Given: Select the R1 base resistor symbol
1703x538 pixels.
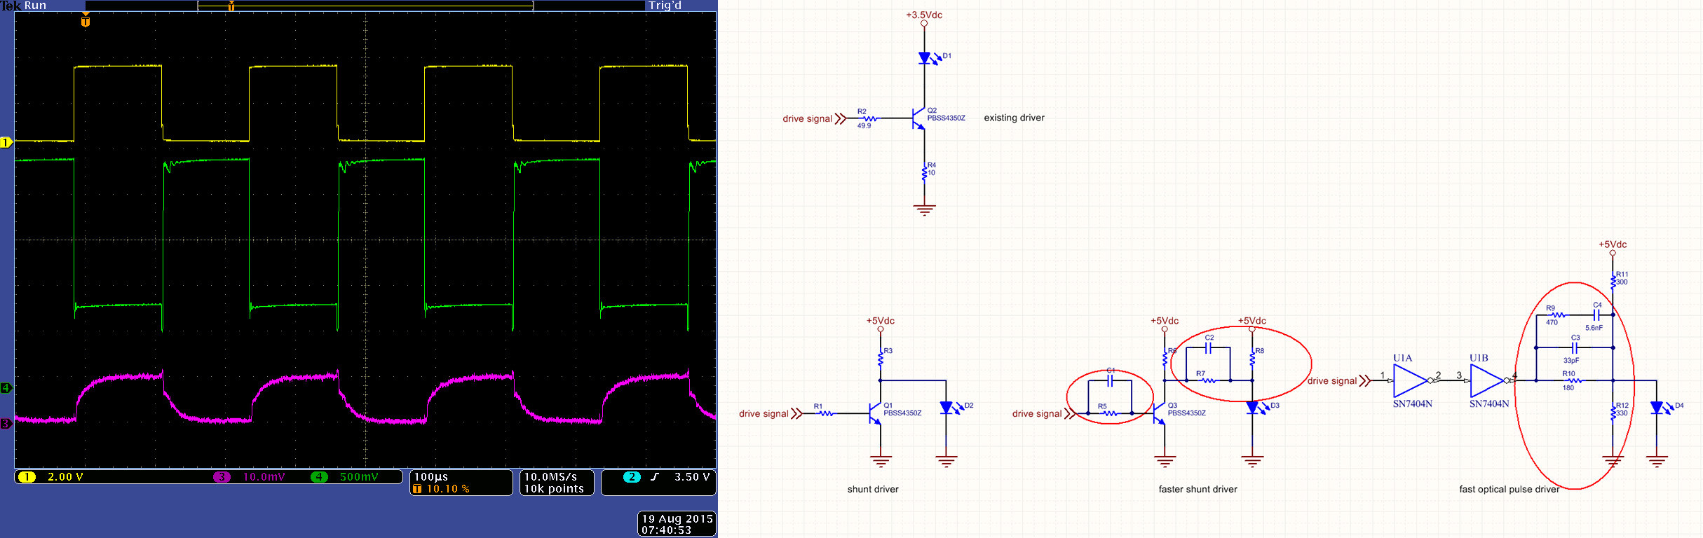Looking at the screenshot, I should click(x=826, y=413).
